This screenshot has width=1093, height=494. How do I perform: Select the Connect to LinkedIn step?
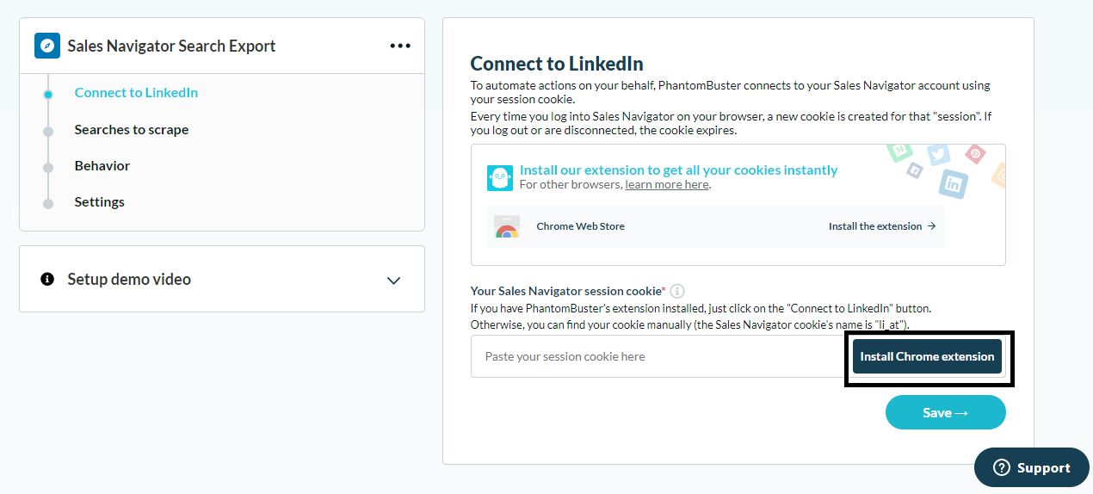tap(136, 93)
